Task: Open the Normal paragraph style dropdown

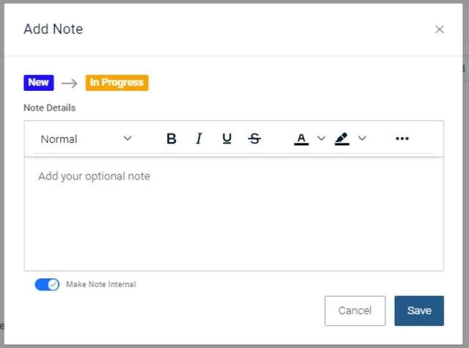Action: click(86, 139)
